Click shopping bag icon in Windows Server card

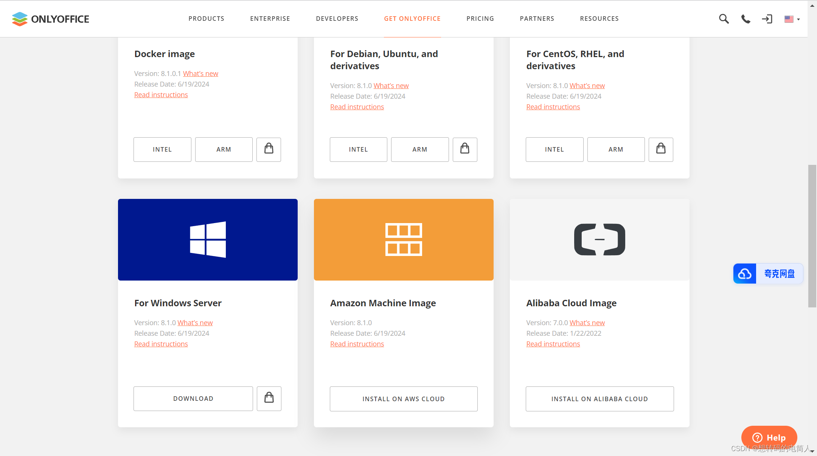tap(269, 399)
